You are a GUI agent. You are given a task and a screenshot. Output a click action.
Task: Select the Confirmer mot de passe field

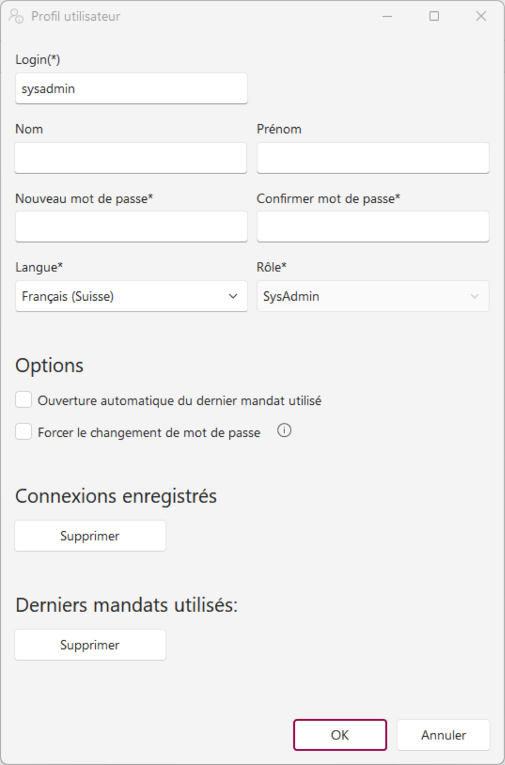(x=373, y=227)
